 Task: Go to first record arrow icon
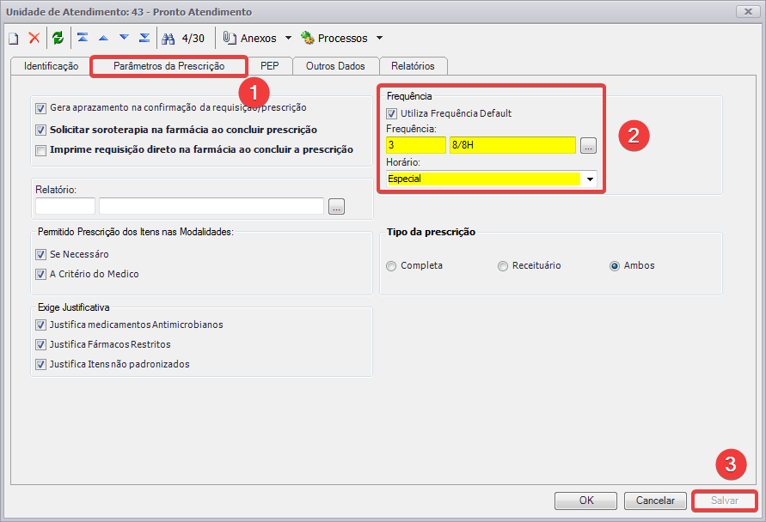click(83, 38)
